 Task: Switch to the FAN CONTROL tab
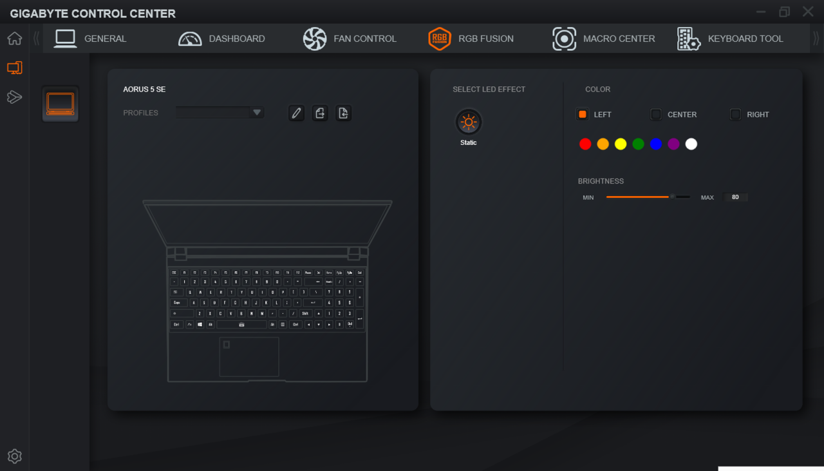click(x=350, y=39)
